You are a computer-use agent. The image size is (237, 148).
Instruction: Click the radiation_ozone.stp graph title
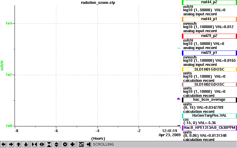point(98,3)
